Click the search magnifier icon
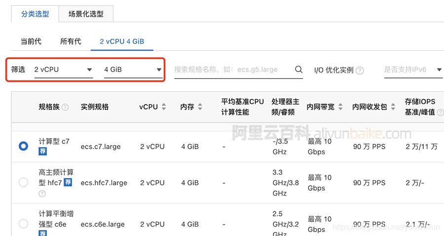The width and height of the screenshot is (444, 236). click(298, 69)
